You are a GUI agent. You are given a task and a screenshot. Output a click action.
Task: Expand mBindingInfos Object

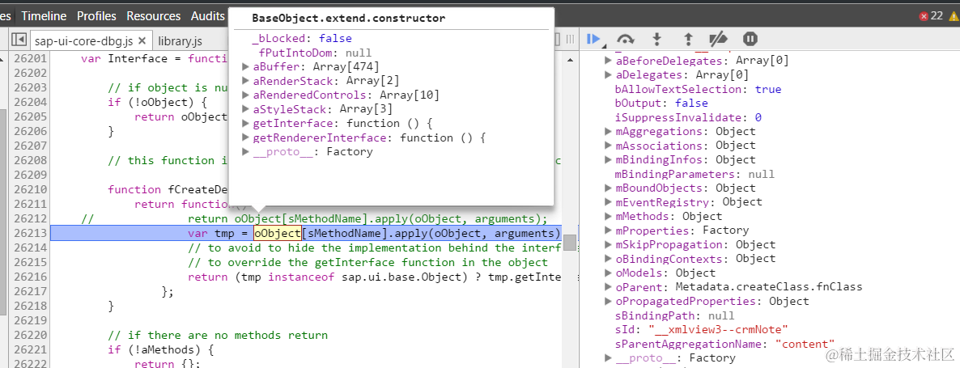(x=608, y=159)
